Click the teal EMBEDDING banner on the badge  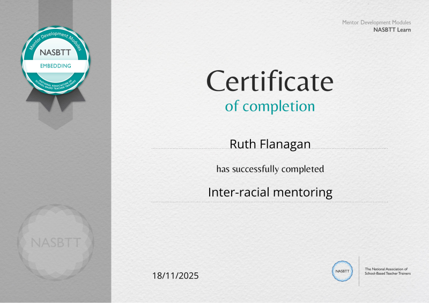tap(56, 66)
